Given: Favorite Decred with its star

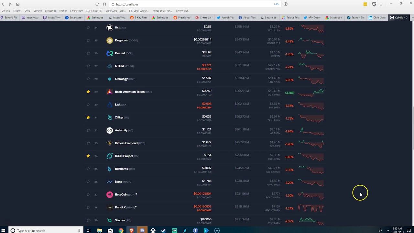Looking at the screenshot, I should pos(88,53).
